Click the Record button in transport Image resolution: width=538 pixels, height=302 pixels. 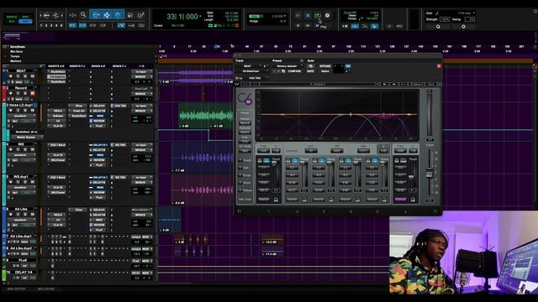pyautogui.click(x=327, y=15)
